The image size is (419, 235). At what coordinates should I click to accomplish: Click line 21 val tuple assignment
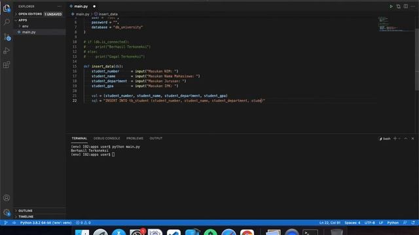click(160, 96)
